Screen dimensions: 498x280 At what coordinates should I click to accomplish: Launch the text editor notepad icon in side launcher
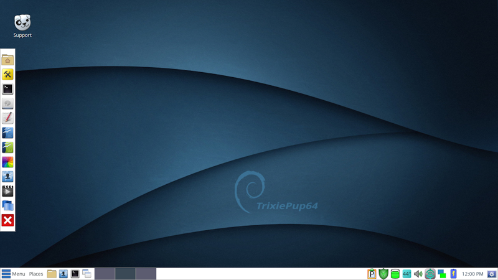pos(8,118)
